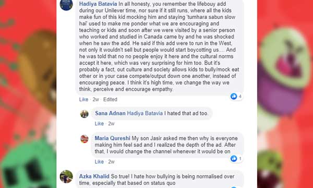This screenshot has height=188, width=313.
Task: Open Azka Khalid's profile avatar
Action: tap(66, 177)
